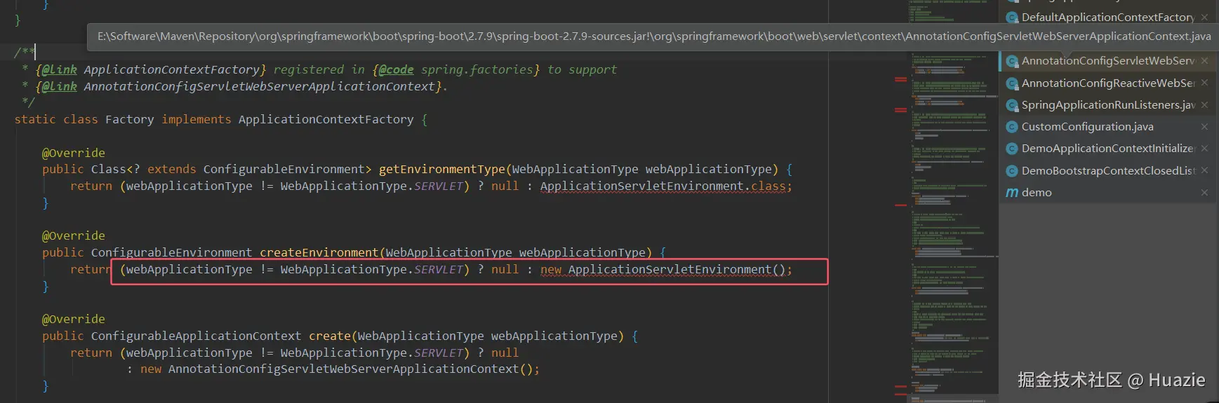Close the CustomConfiguration.java tab
The width and height of the screenshot is (1219, 403).
[1204, 127]
